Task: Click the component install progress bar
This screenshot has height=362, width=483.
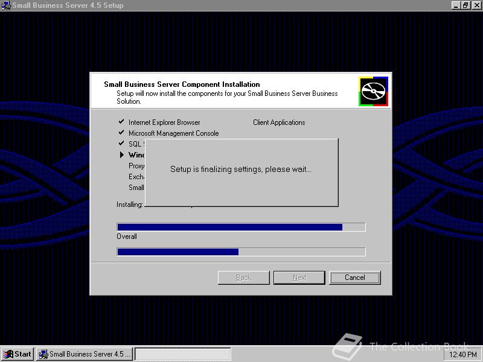Action: (x=241, y=227)
